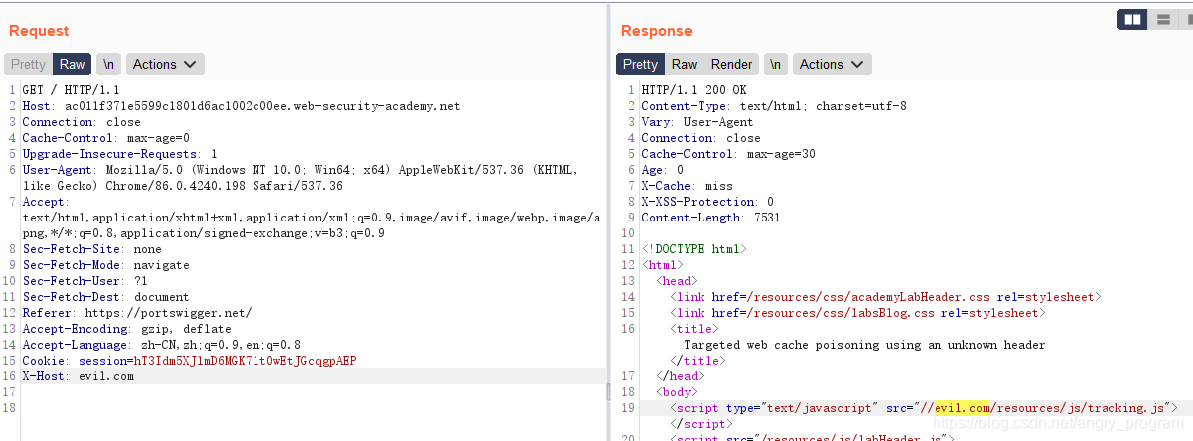
Task: Click the Content-Length: 7531 header line
Action: tap(711, 218)
